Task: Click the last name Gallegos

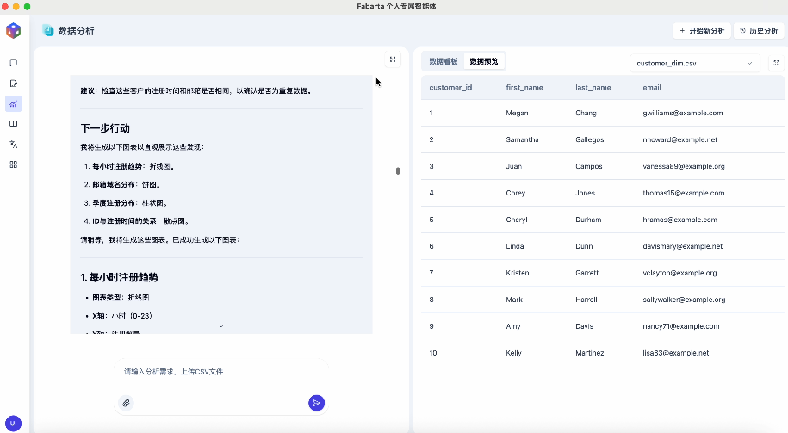Action: (589, 139)
